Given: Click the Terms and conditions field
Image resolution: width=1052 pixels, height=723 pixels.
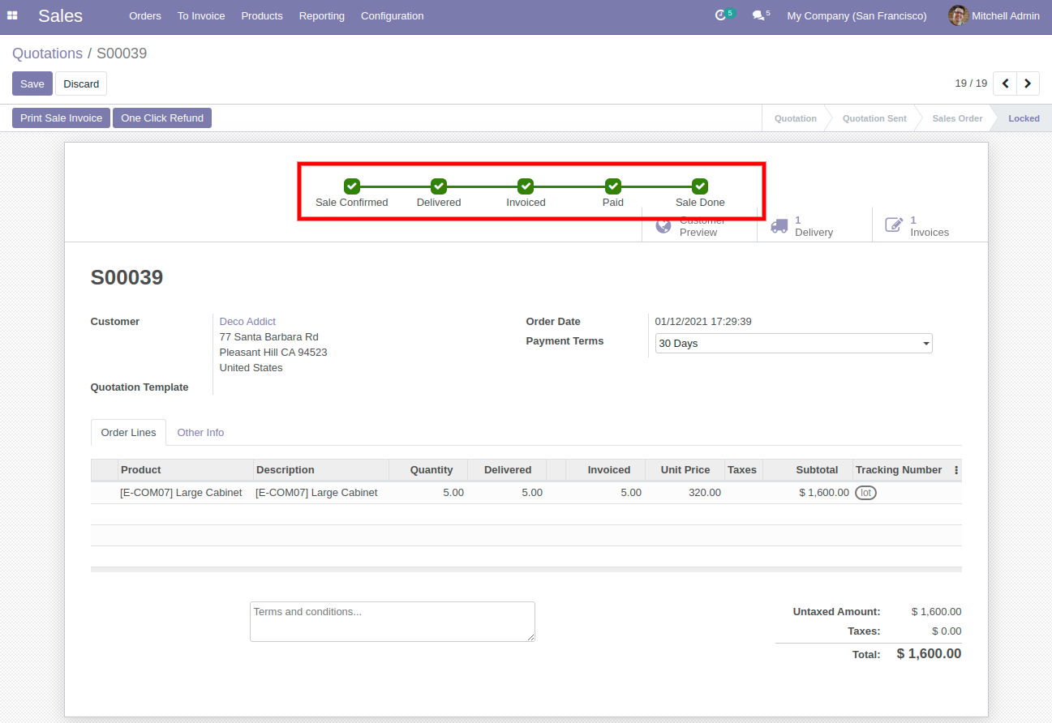Looking at the screenshot, I should pyautogui.click(x=392, y=622).
